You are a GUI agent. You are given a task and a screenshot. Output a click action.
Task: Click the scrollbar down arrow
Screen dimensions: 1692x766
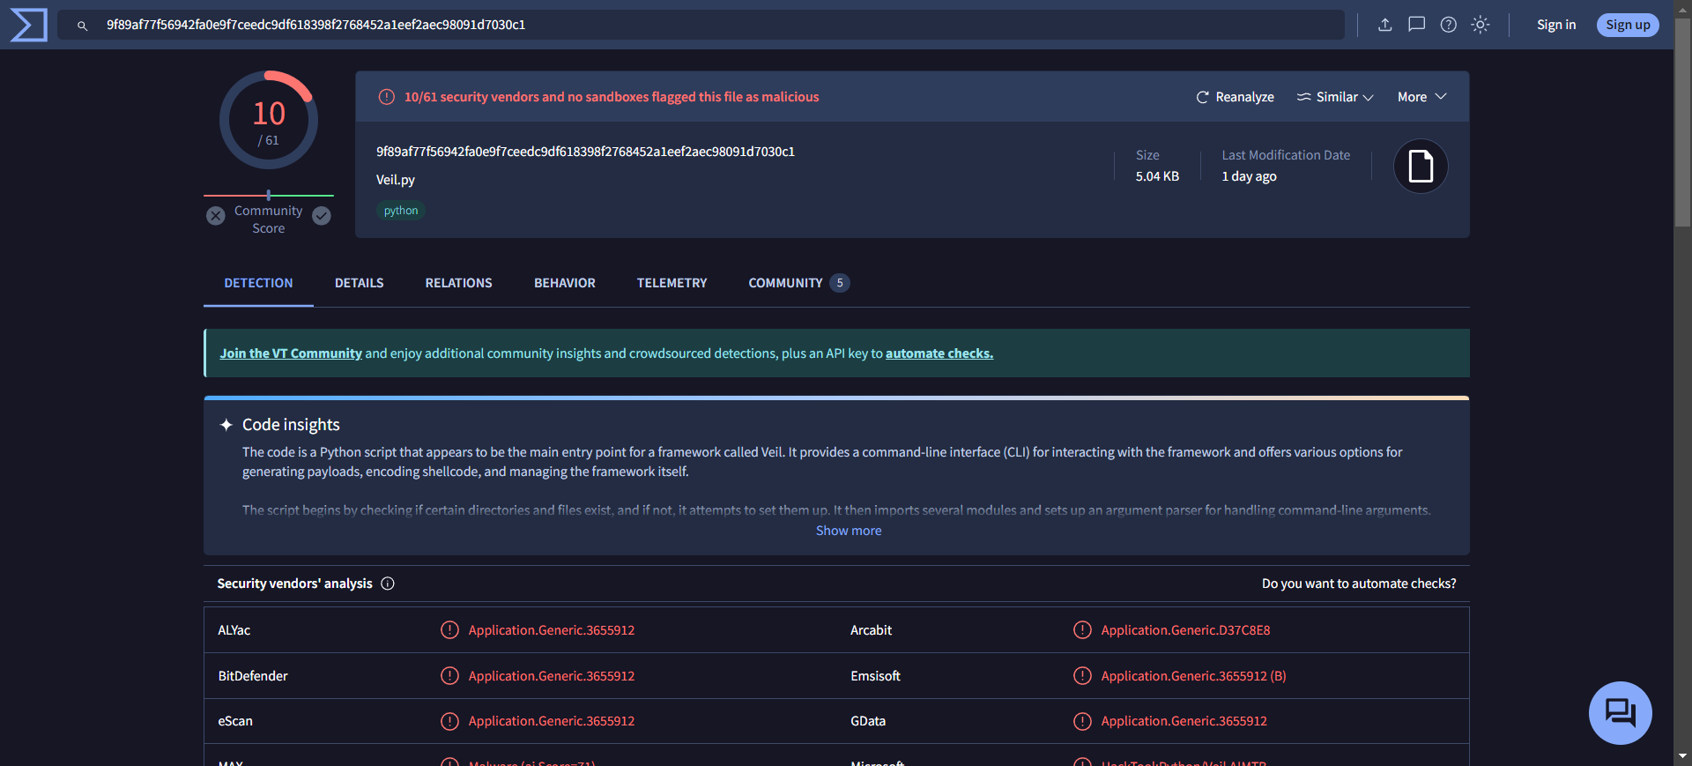[x=1683, y=756]
